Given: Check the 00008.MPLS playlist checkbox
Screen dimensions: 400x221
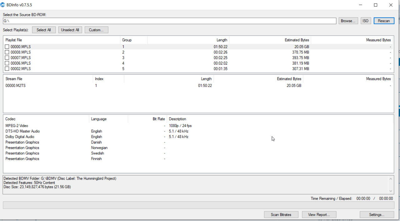Looking at the screenshot, I should (7, 52).
